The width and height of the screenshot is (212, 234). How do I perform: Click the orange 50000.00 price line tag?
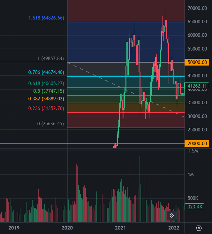click(197, 62)
